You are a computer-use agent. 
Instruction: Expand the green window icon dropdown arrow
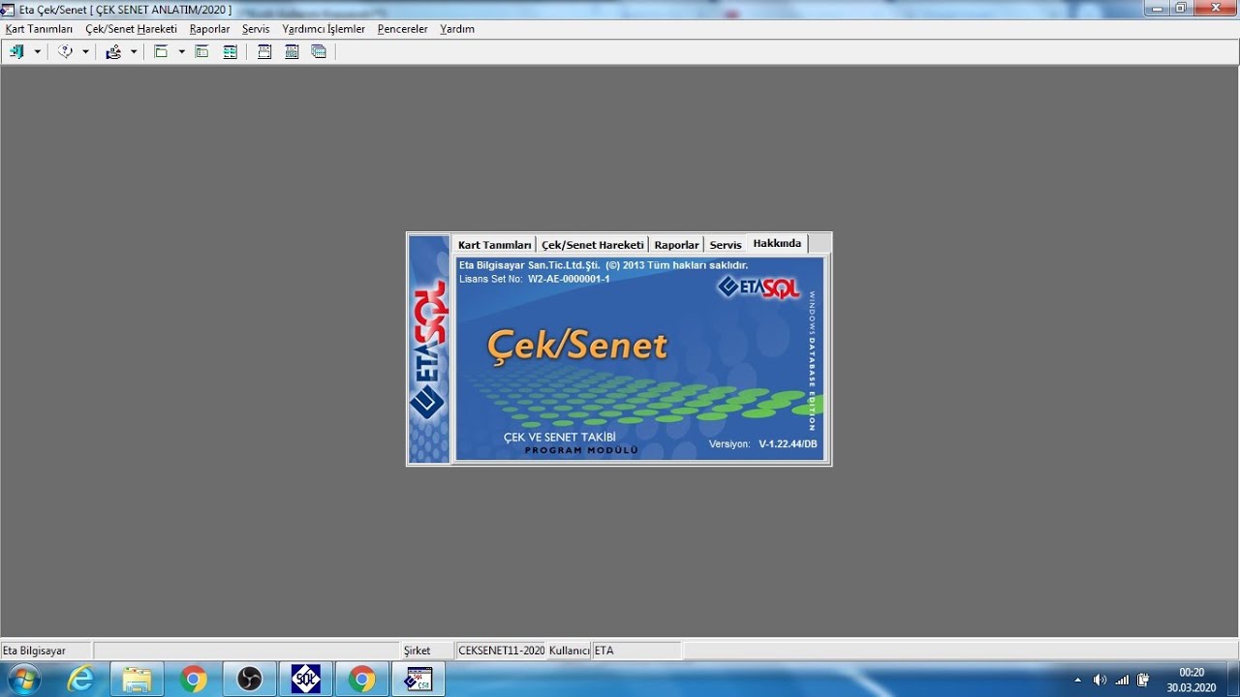[x=181, y=52]
